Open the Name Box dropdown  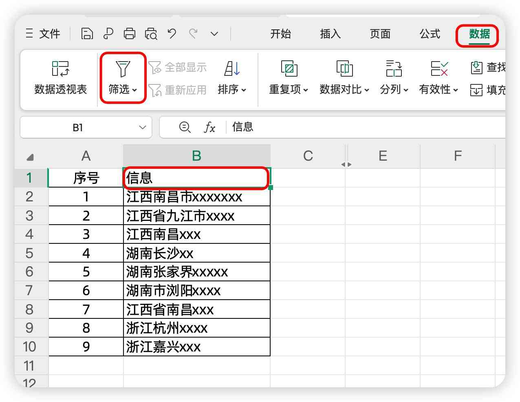142,127
